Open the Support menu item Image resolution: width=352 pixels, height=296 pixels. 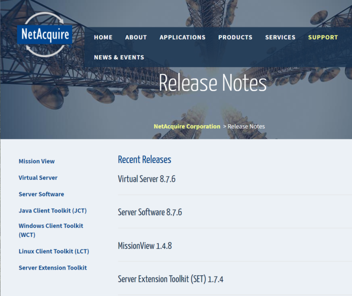point(323,37)
